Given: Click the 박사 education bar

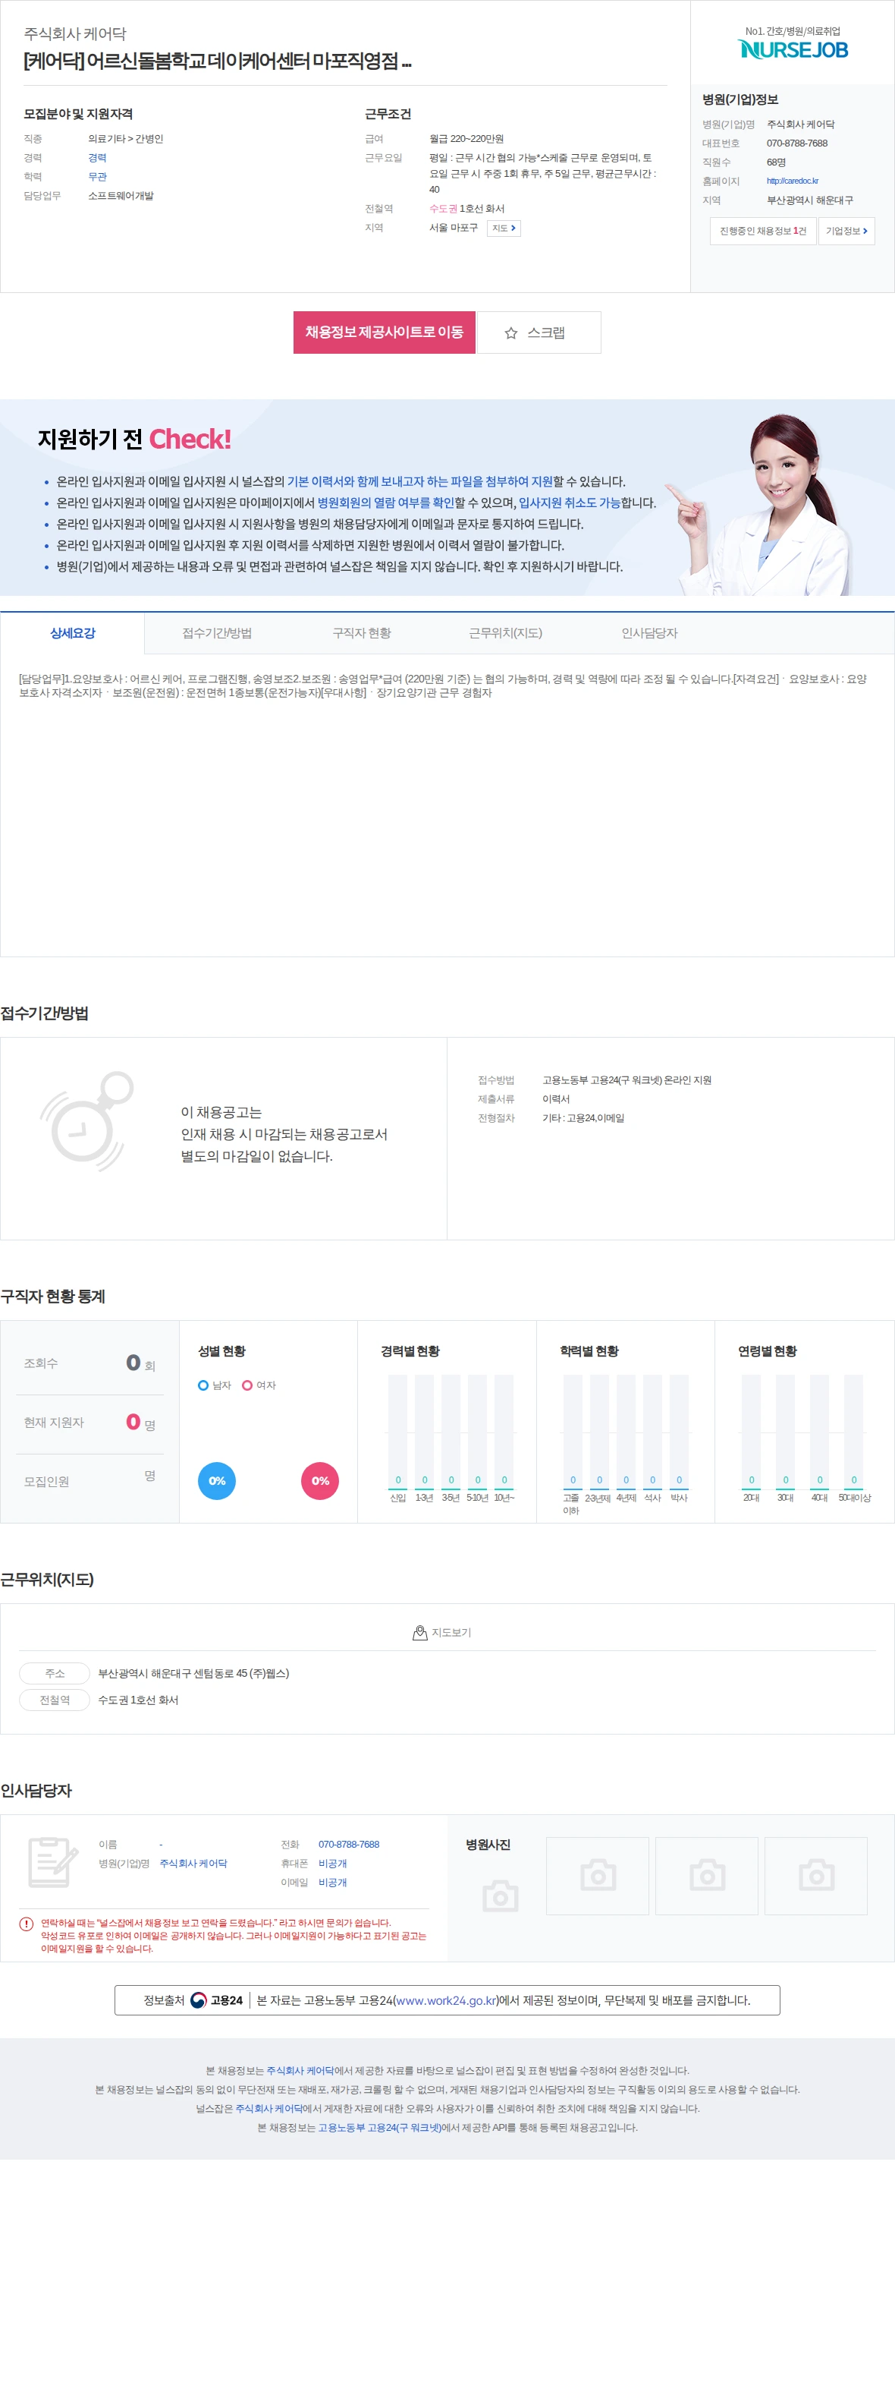Looking at the screenshot, I should point(680,1431).
